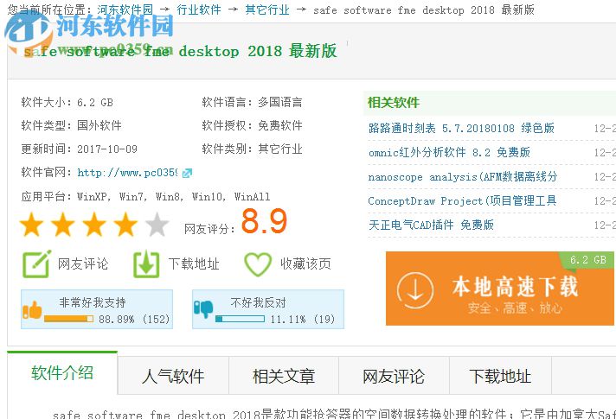The image size is (616, 419).
Task: Open the 相关文章 tab
Action: pos(284,376)
